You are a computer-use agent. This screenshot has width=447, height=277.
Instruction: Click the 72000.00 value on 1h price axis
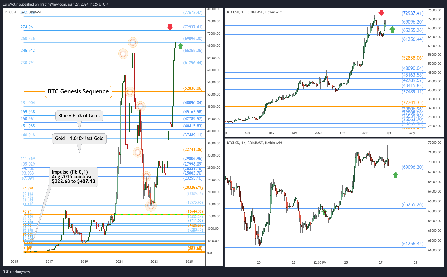pyautogui.click(x=435, y=143)
